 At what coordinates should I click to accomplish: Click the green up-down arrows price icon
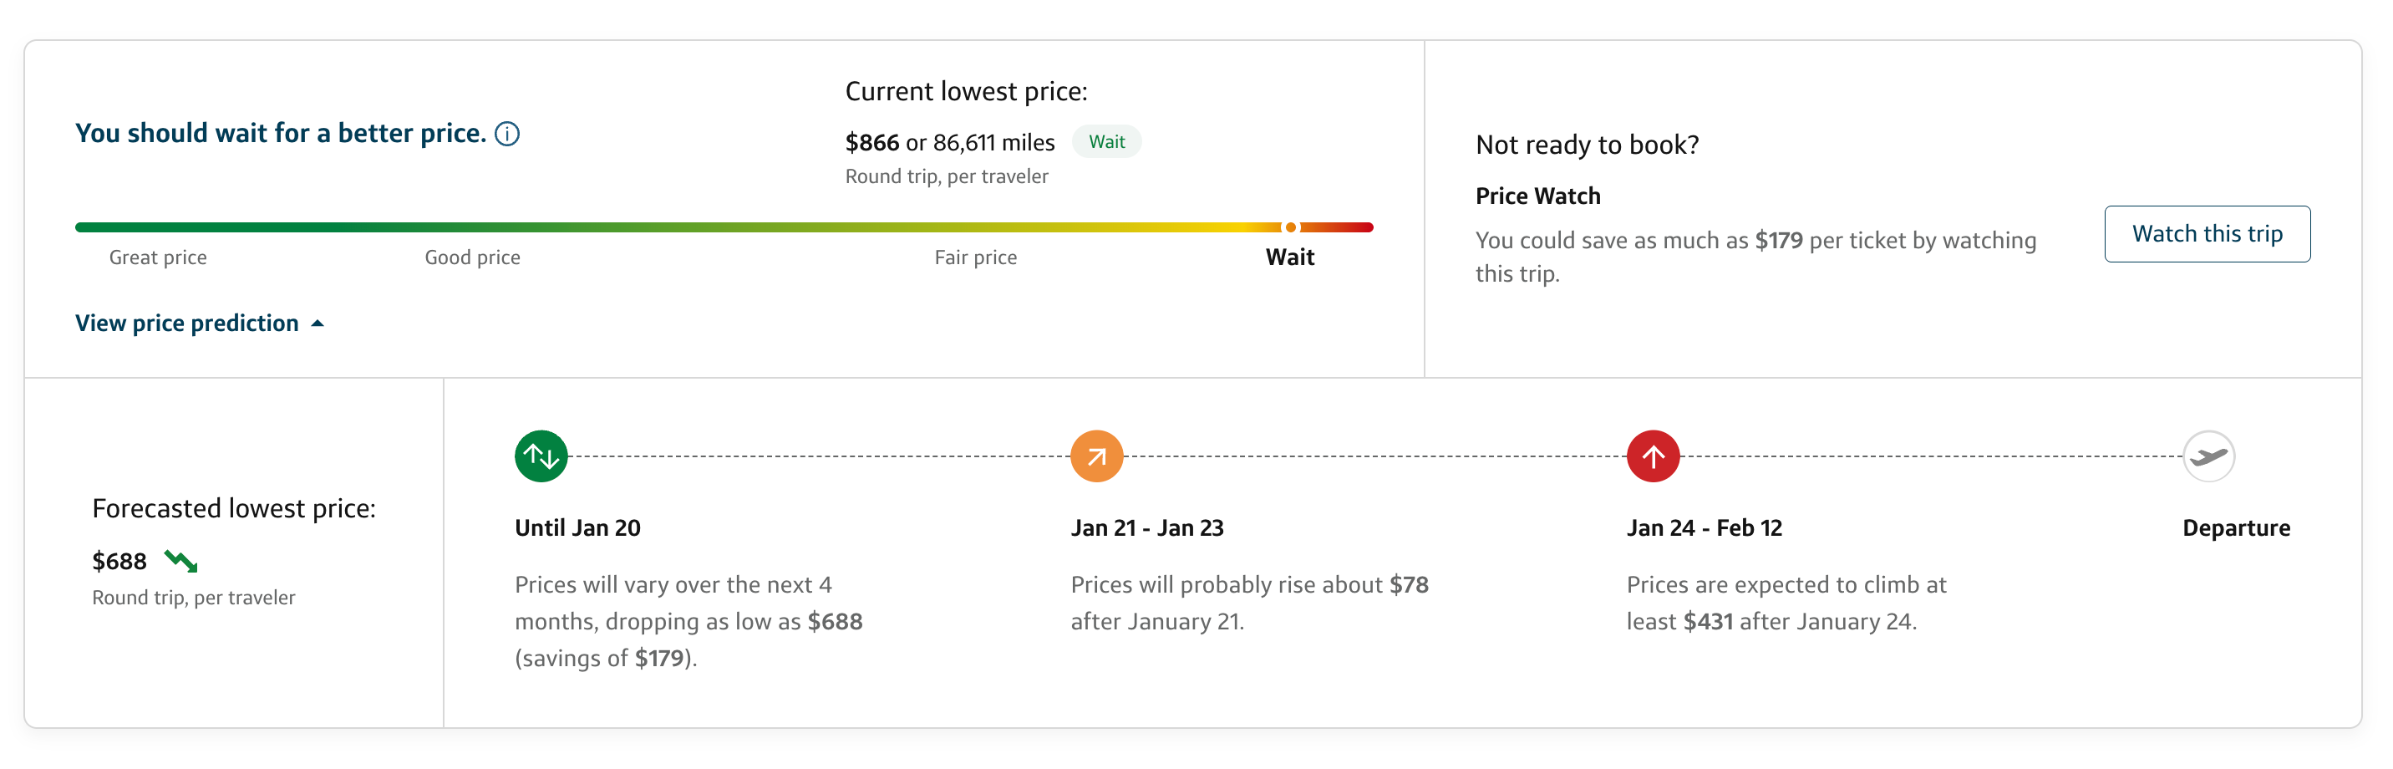(x=541, y=456)
